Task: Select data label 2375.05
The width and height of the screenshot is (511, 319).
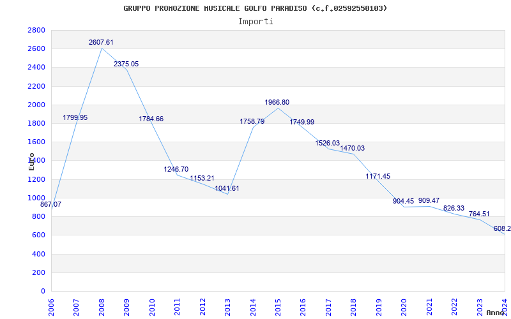Action: pos(126,64)
